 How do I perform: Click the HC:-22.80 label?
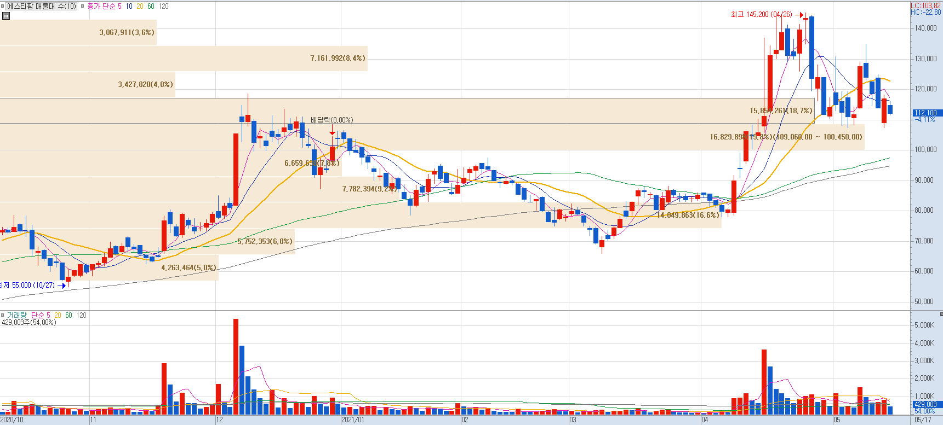pyautogui.click(x=926, y=12)
